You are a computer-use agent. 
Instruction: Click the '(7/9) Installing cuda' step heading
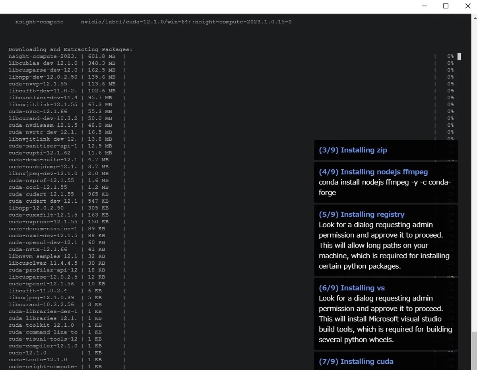point(356,361)
